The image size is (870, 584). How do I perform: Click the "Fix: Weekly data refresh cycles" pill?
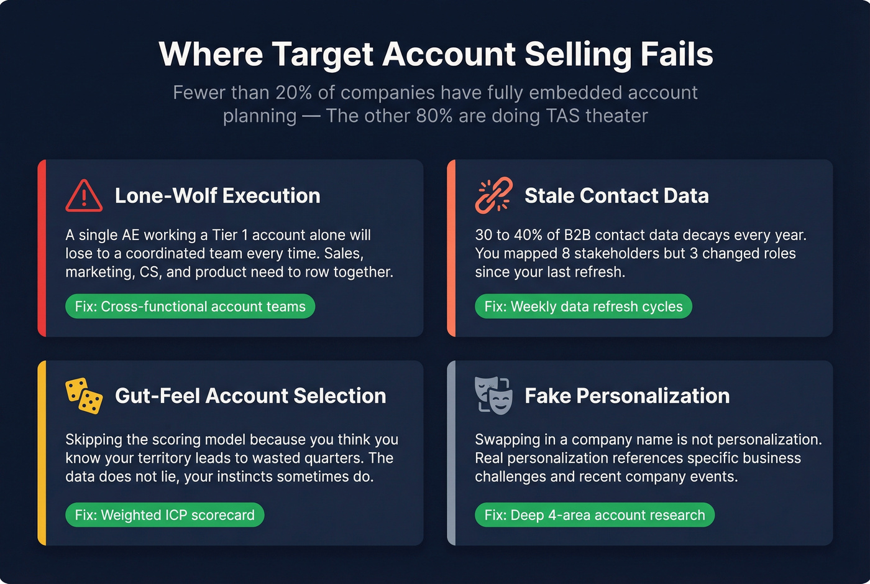(x=583, y=307)
